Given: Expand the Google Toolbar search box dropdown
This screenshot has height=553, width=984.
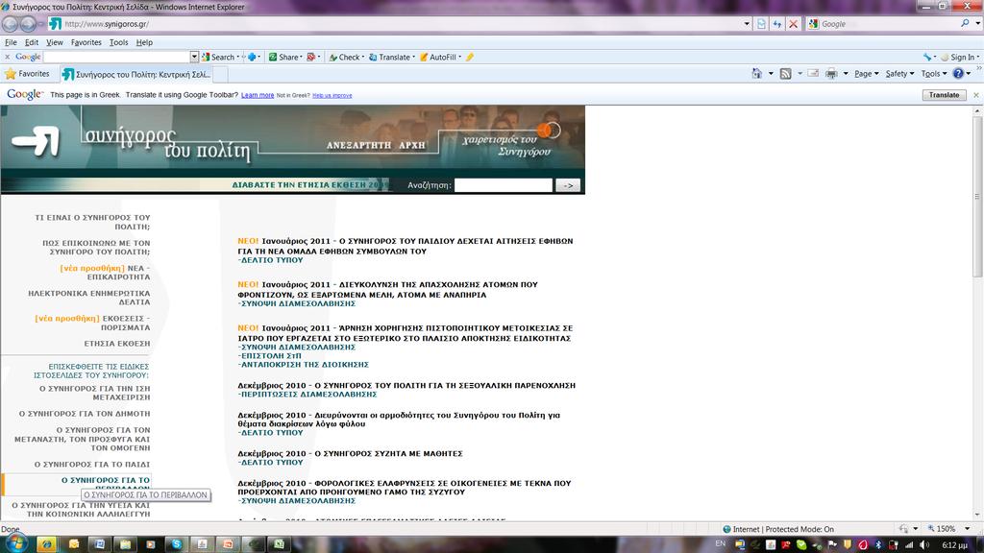Looking at the screenshot, I should click(194, 57).
